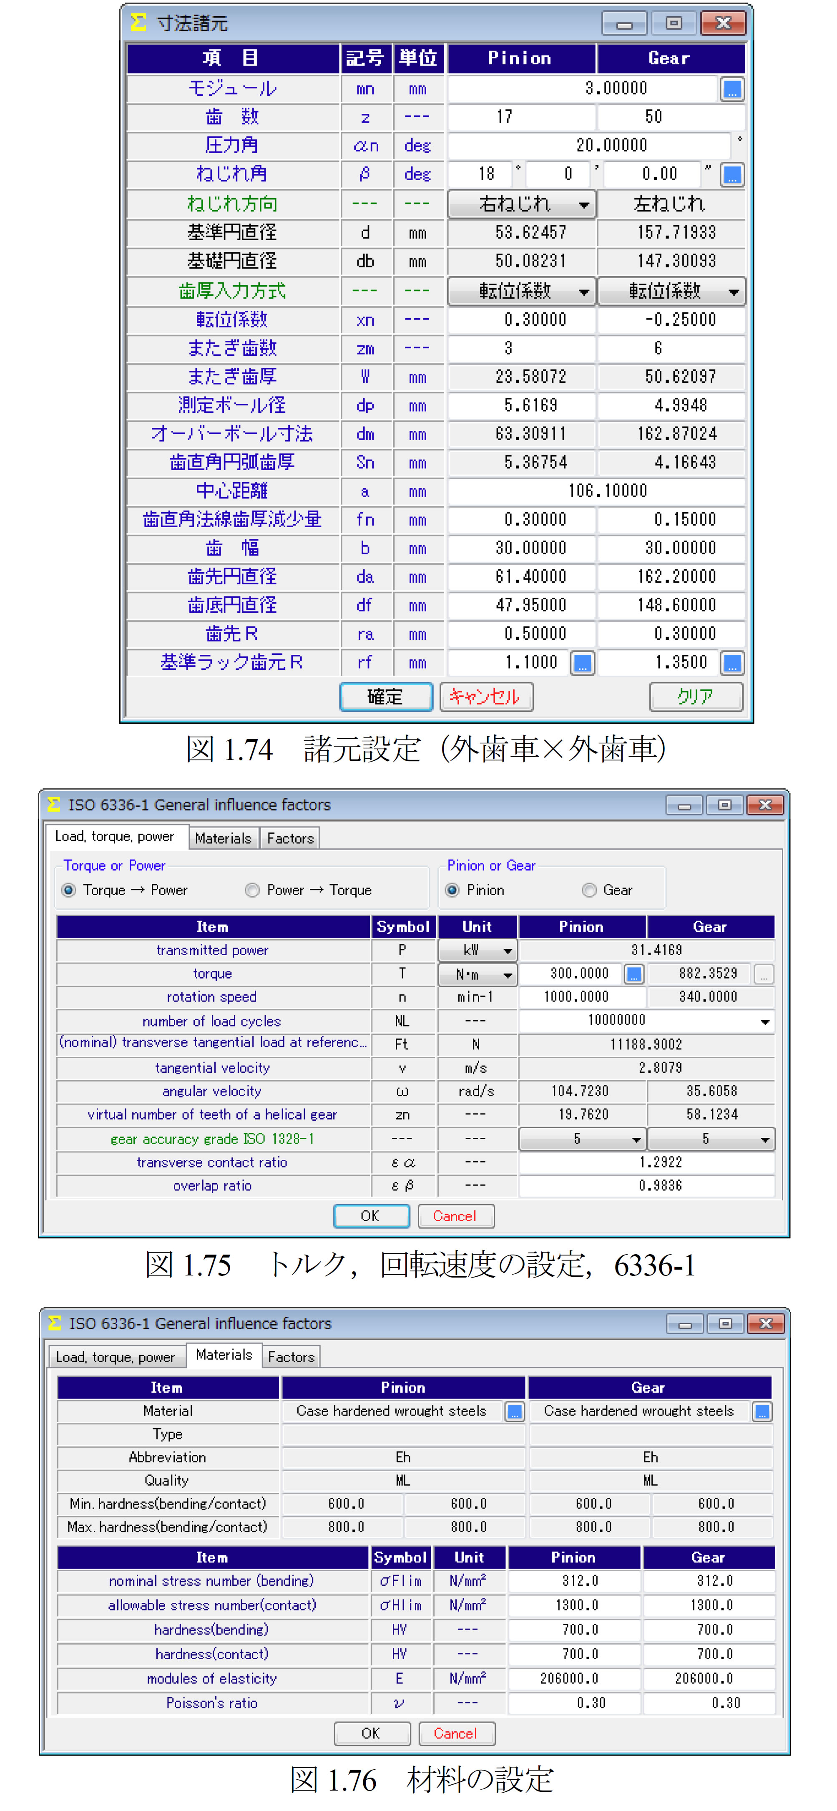
Task: Click the キャンセル cancel button
Action: click(486, 697)
